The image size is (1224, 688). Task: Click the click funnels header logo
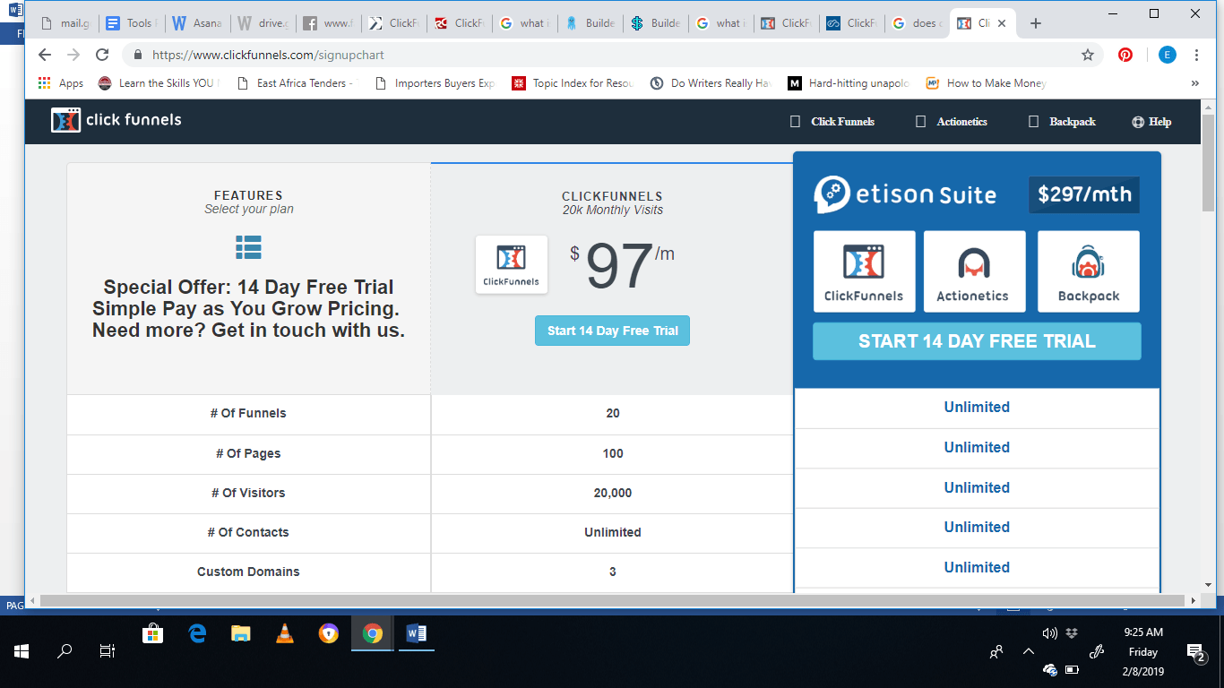(x=116, y=120)
